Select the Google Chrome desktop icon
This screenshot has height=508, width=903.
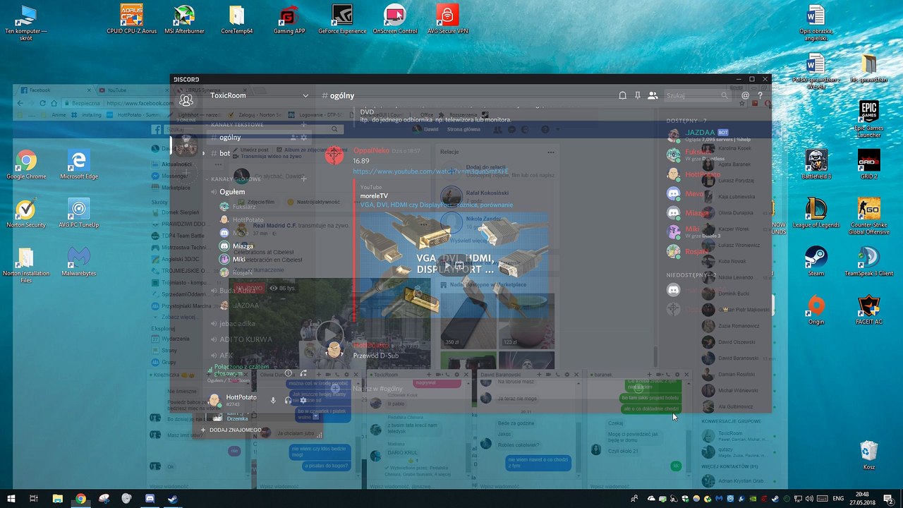pos(26,164)
